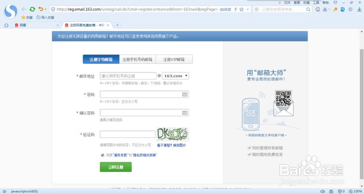
Task: Click the virtual keyboard icon in 确认密码 field
Action: coord(185,112)
